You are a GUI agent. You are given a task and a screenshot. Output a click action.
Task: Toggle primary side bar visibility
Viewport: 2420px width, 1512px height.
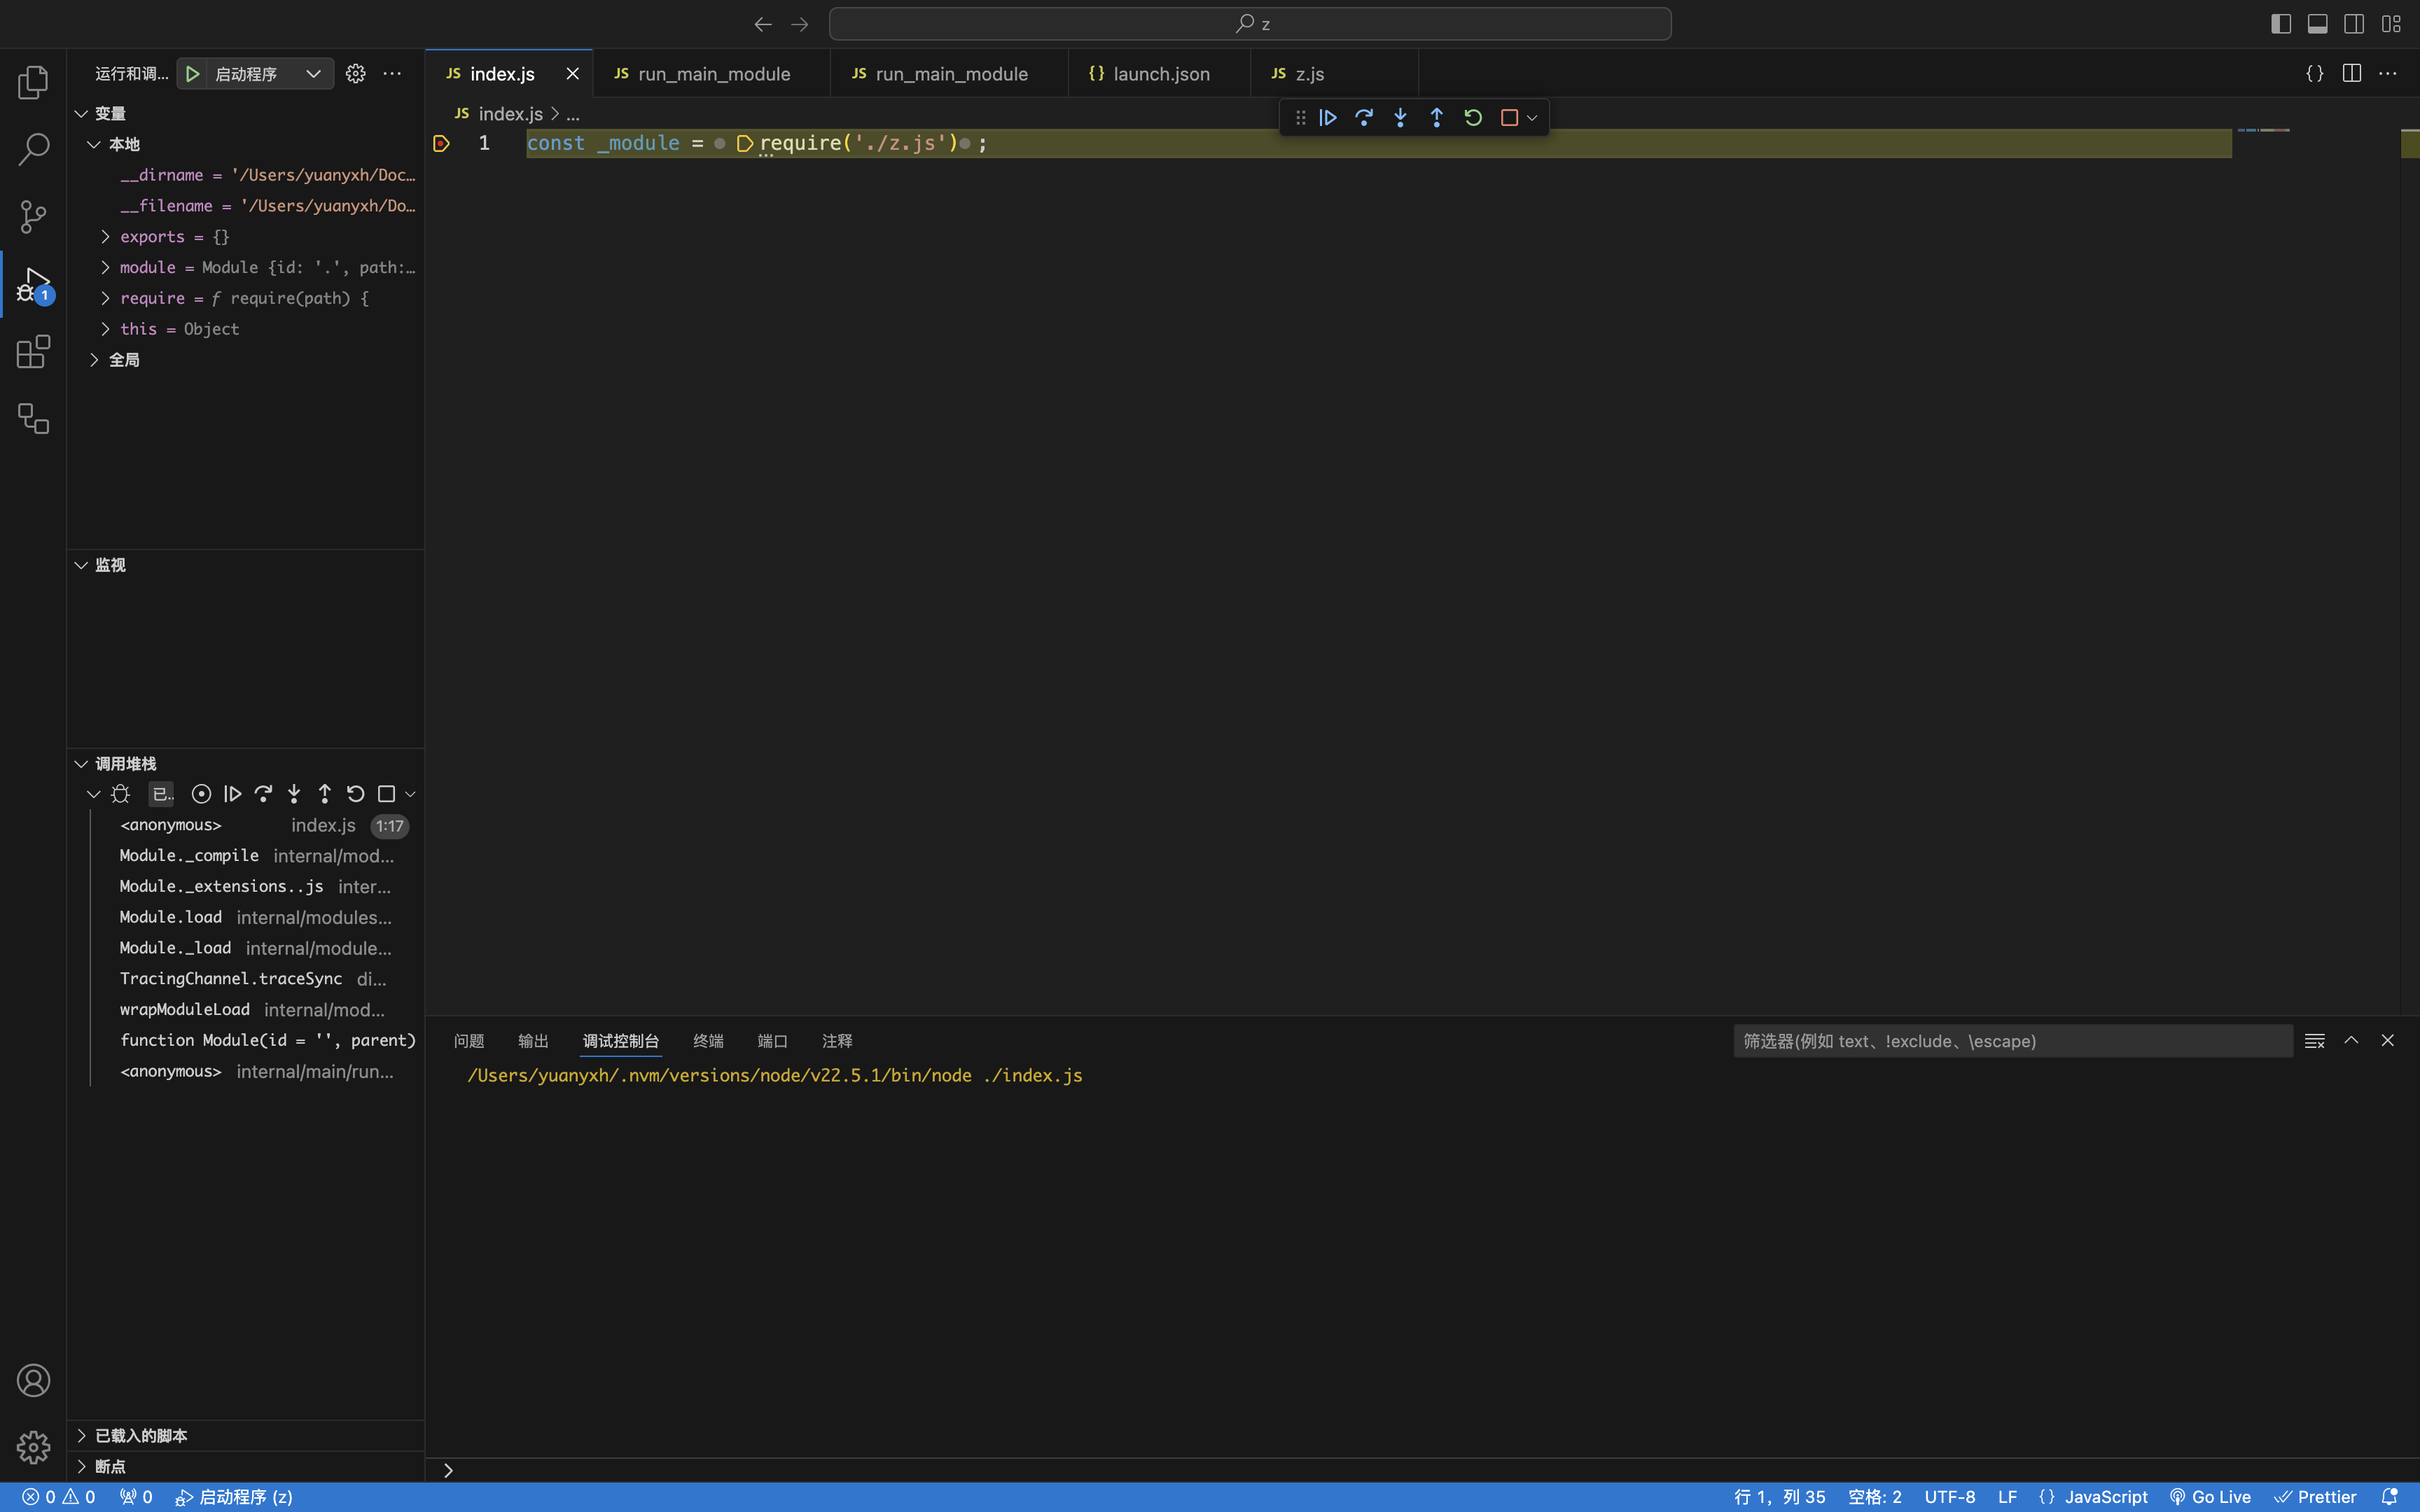click(2281, 24)
